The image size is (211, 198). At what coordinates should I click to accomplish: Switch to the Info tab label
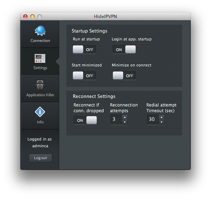[x=40, y=122]
